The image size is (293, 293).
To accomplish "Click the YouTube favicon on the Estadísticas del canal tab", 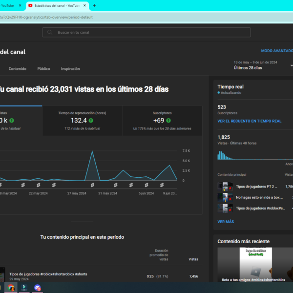I will point(30,5).
